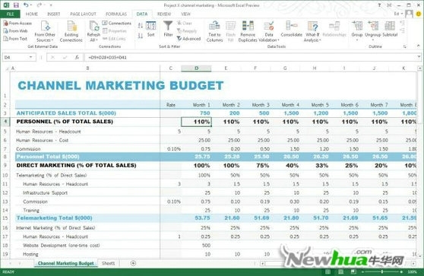Image resolution: width=424 pixels, height=276 pixels.
Task: Switch to FORMULAS tab
Action: click(116, 14)
